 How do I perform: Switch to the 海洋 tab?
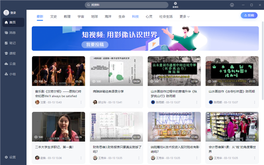pos(108,17)
